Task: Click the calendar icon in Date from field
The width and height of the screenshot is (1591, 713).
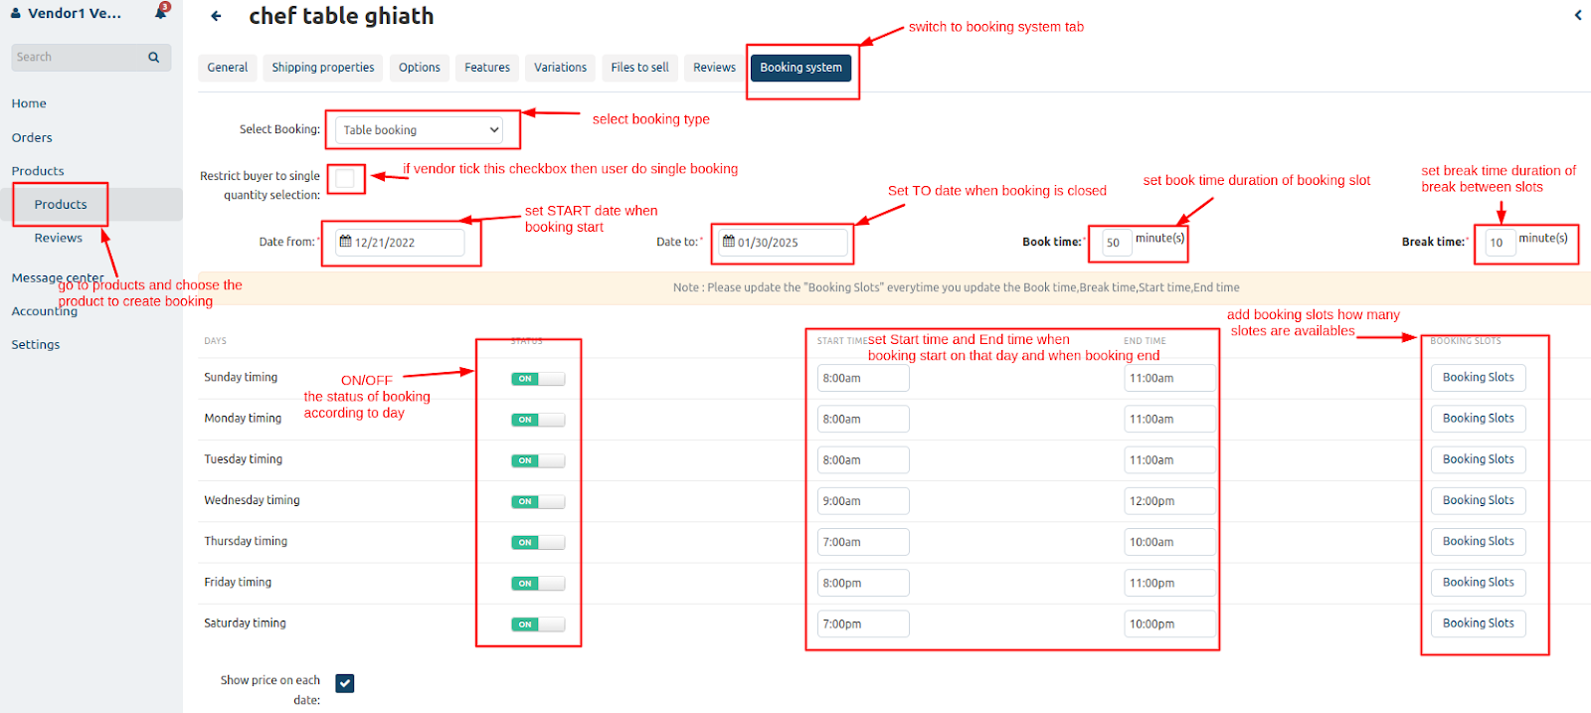Action: coord(346,242)
